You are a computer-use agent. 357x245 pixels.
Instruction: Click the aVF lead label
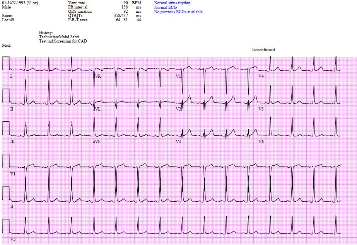97,141
